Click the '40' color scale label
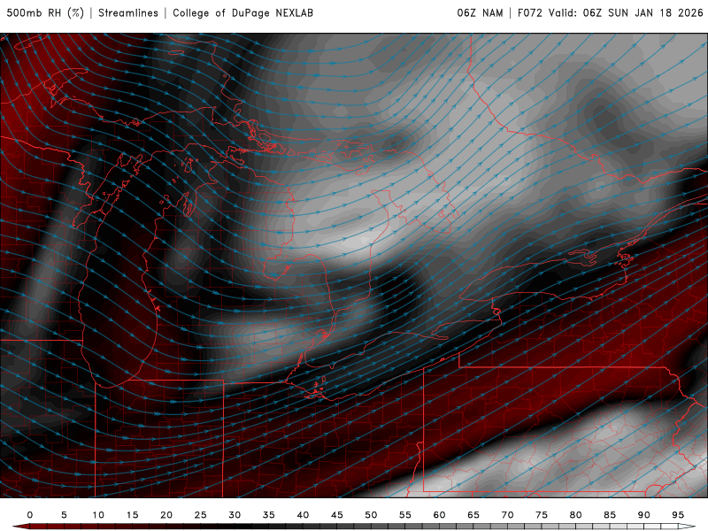 coord(303,515)
